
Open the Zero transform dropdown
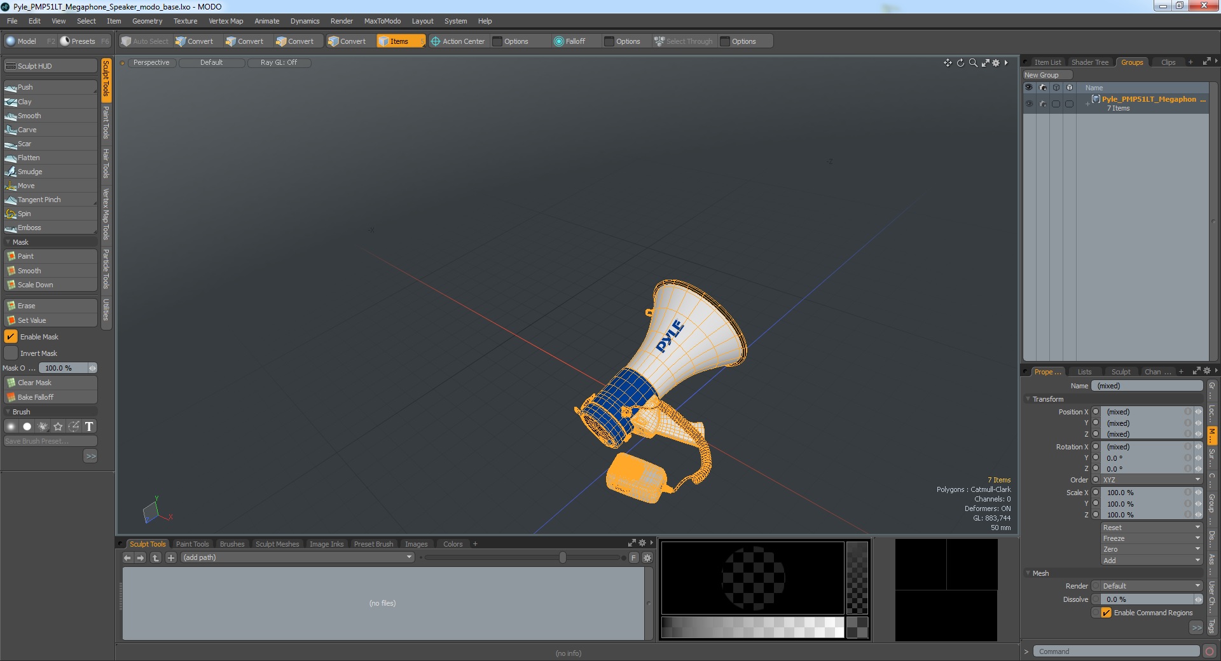pos(1151,549)
